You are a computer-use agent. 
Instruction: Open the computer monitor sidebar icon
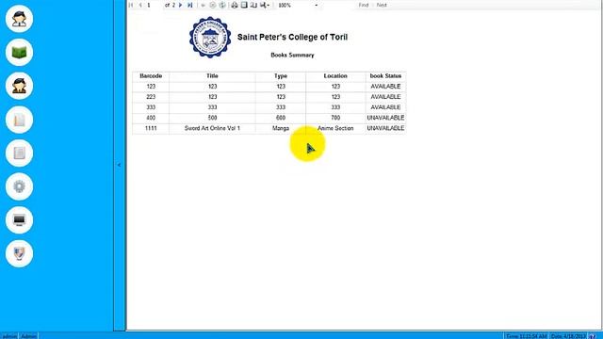(19, 219)
